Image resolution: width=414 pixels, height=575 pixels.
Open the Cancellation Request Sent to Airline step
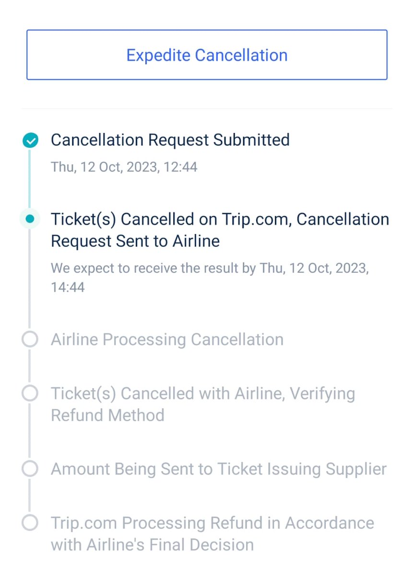[x=220, y=230]
